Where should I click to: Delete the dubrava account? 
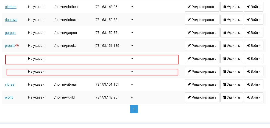[x=232, y=20]
